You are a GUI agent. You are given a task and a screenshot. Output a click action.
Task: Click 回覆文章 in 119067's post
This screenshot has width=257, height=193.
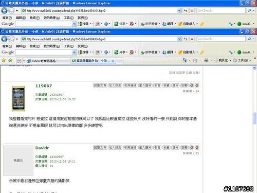click(x=100, y=85)
